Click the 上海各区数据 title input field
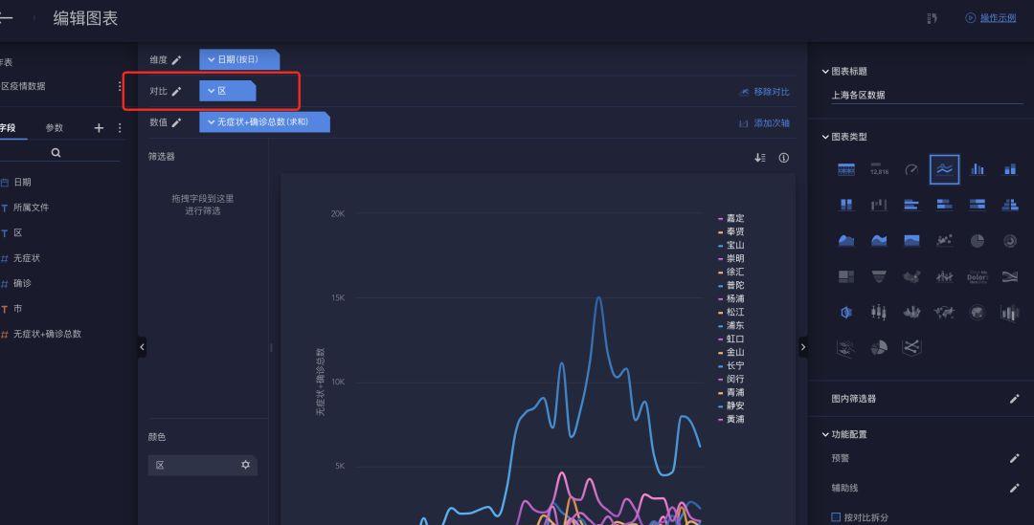This screenshot has height=525, width=1034. coord(927,95)
